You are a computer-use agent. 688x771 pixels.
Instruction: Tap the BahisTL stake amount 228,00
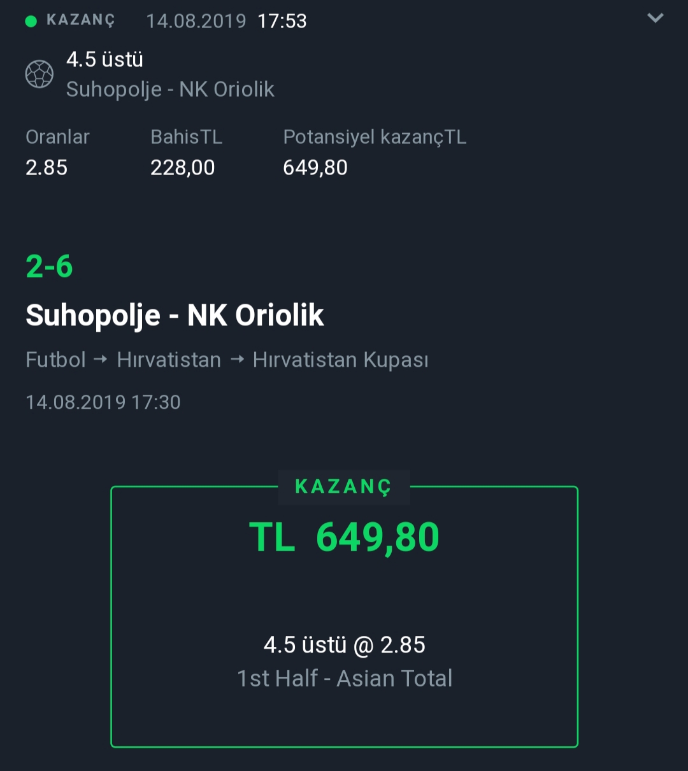point(183,167)
